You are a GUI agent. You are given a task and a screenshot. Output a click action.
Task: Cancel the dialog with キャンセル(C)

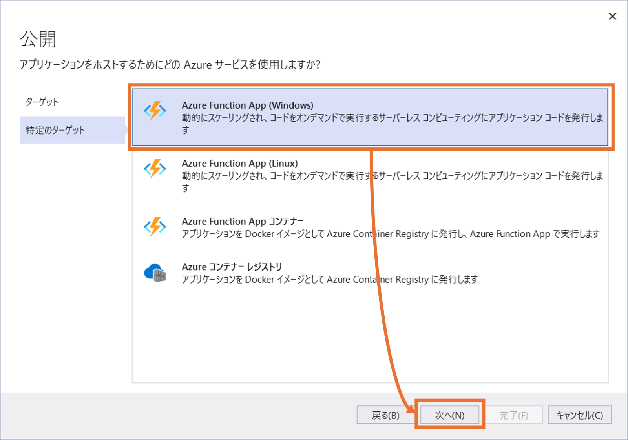click(x=580, y=415)
